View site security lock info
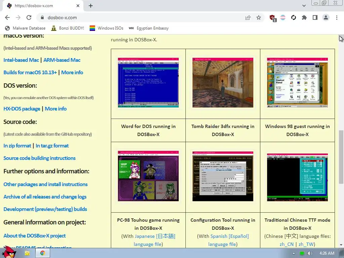The image size is (344, 258). 42,17
